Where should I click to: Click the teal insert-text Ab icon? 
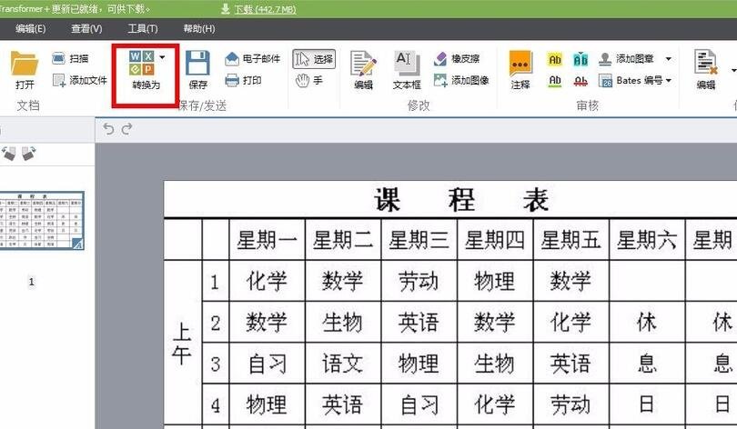click(x=581, y=60)
